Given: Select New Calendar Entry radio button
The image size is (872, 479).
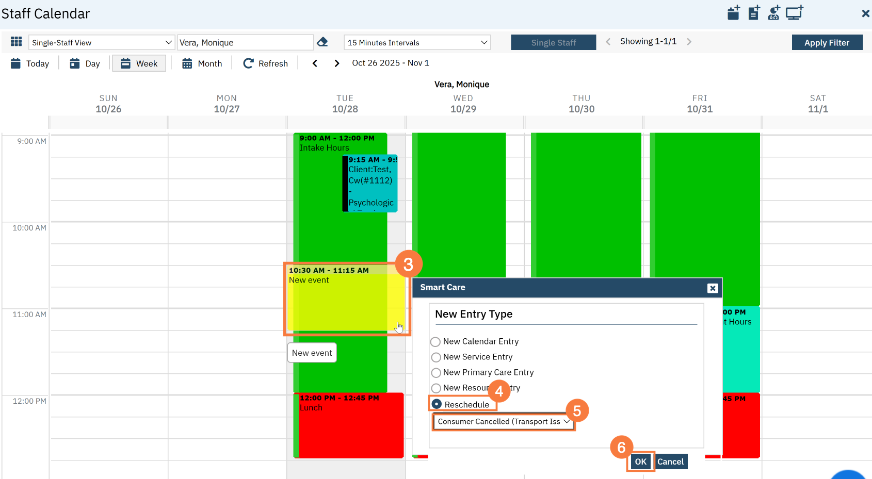Looking at the screenshot, I should click(x=436, y=342).
